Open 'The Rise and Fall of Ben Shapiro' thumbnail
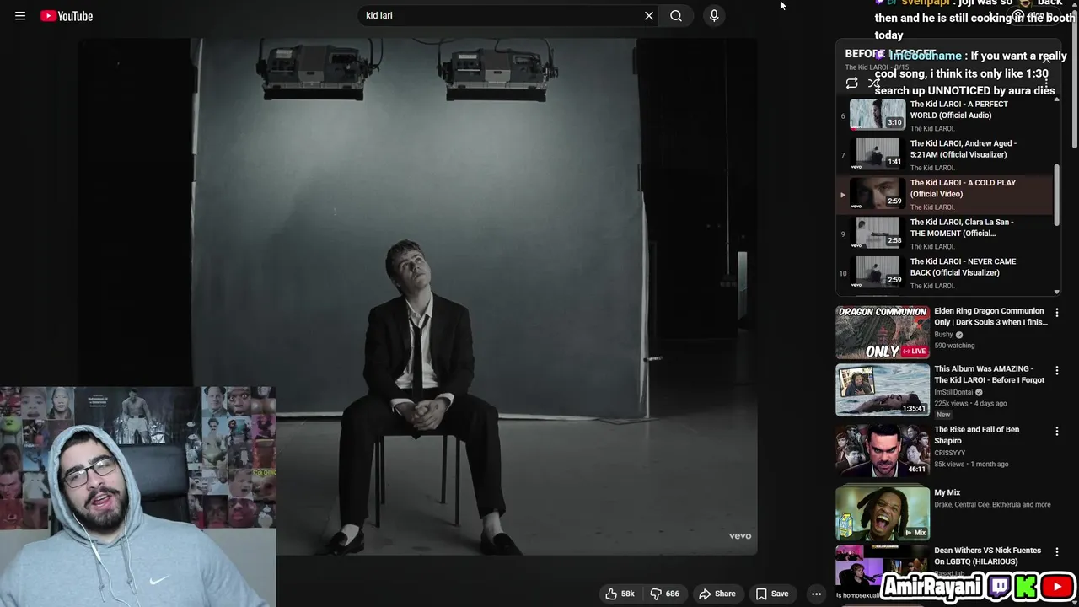 tap(883, 451)
